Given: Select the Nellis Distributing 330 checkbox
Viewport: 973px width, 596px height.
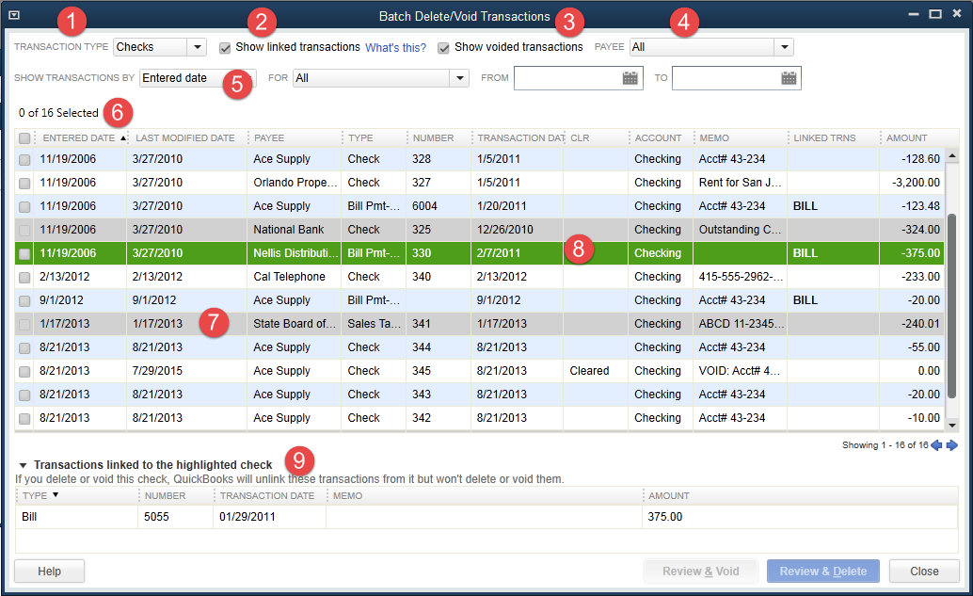Looking at the screenshot, I should [24, 253].
